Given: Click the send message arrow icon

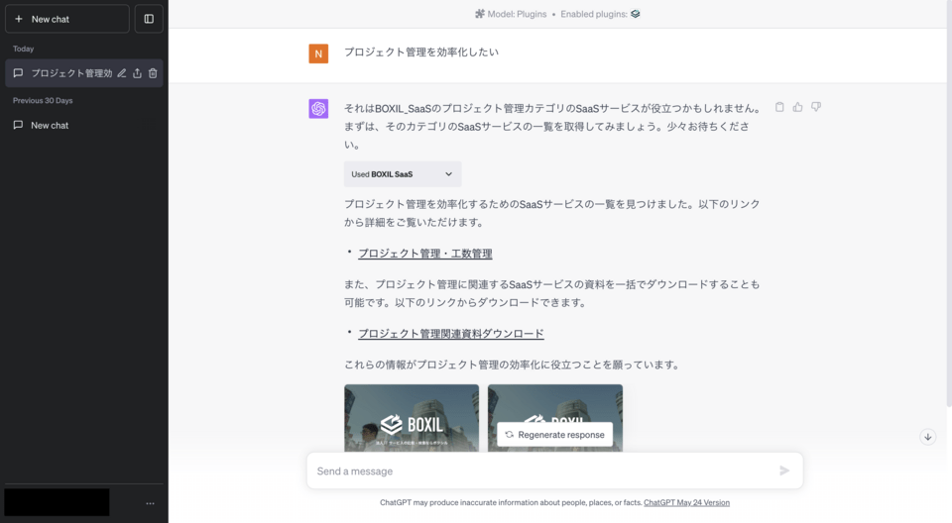Looking at the screenshot, I should click(x=784, y=471).
